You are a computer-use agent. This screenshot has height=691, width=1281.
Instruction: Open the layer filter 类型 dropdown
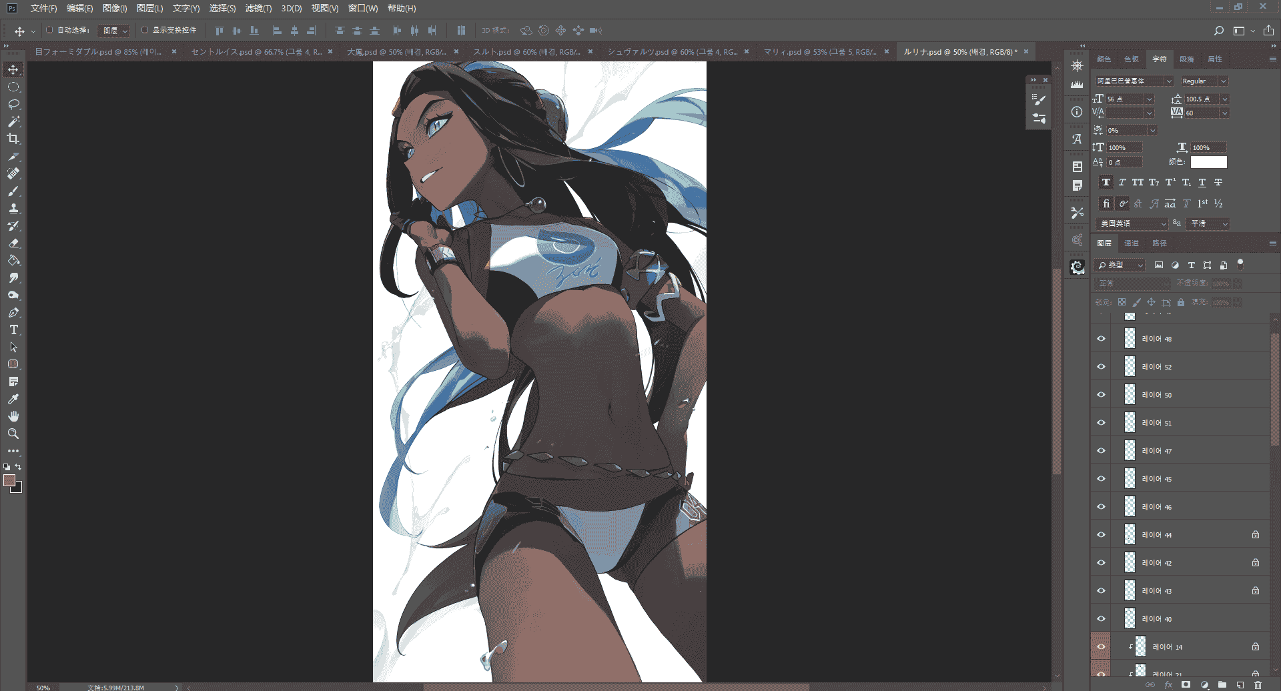(x=1120, y=265)
